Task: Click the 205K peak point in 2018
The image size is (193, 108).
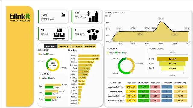Action: click(161, 22)
